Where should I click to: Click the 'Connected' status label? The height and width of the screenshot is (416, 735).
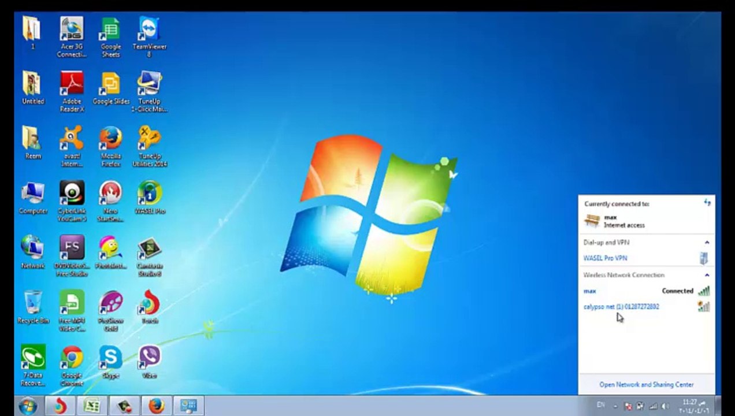[x=677, y=291]
